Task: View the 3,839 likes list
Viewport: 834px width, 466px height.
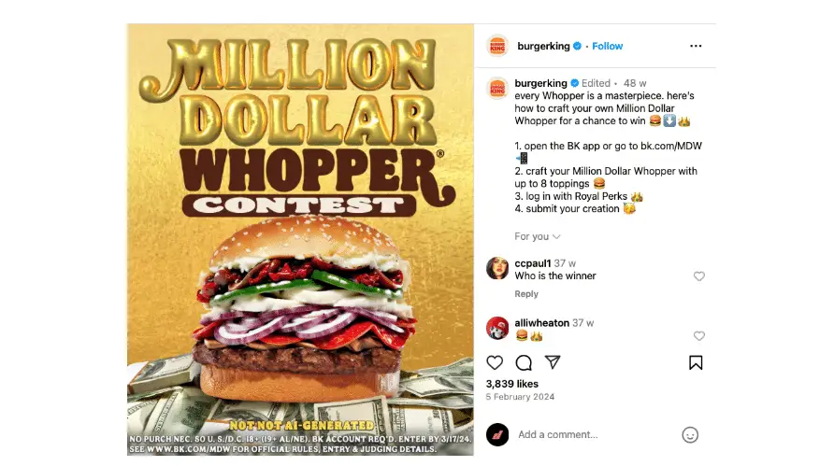Action: tap(512, 384)
